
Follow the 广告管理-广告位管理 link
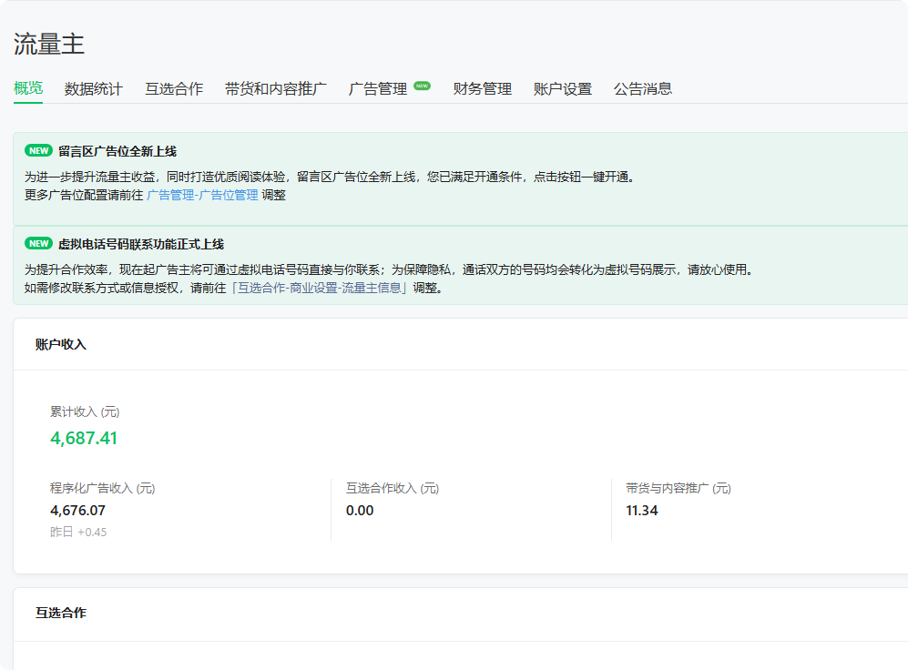click(202, 195)
